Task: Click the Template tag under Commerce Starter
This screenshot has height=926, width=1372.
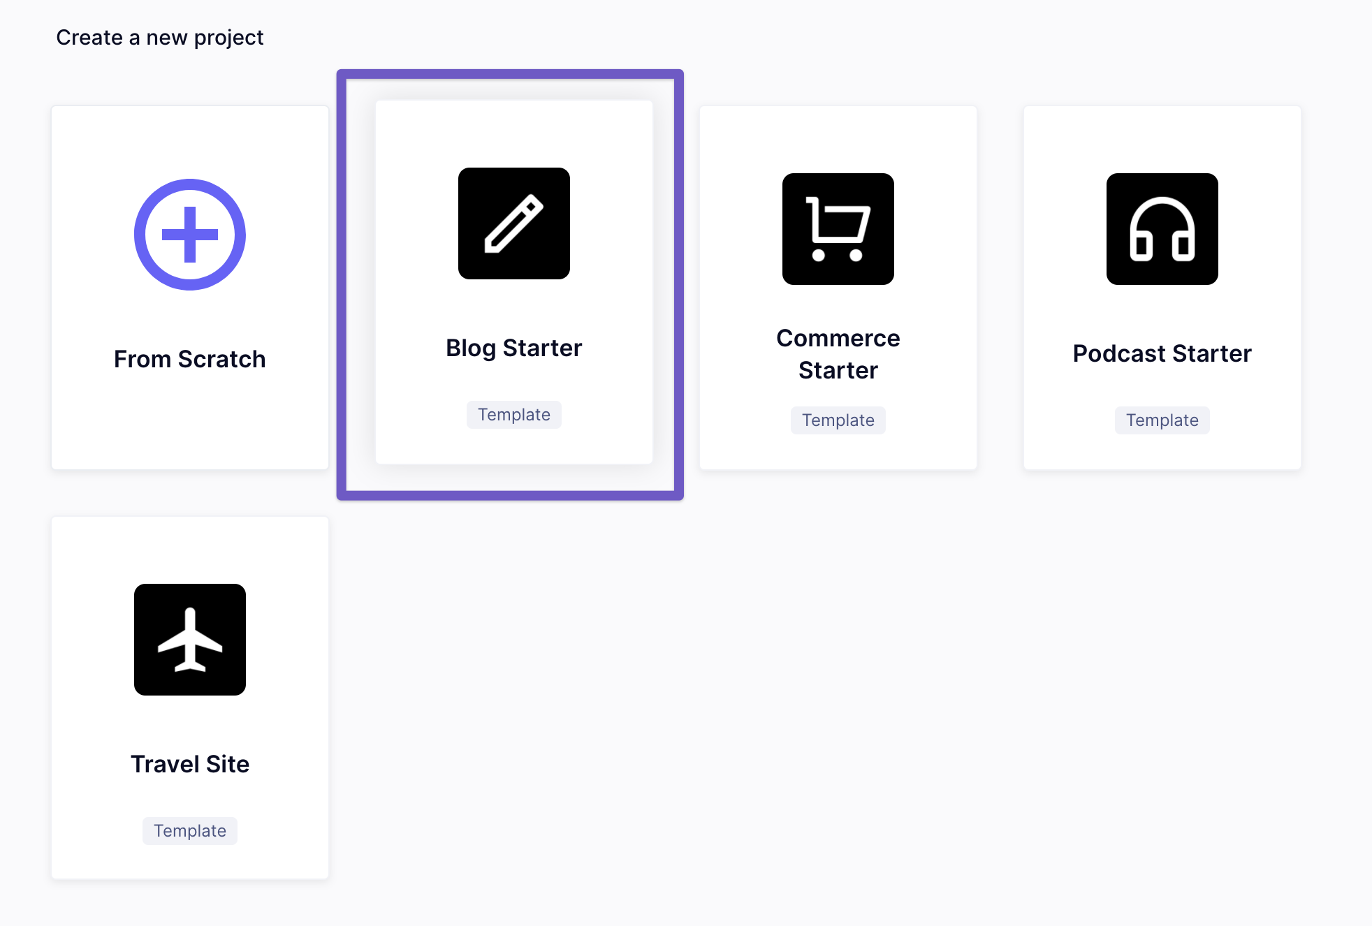Action: [x=838, y=420]
